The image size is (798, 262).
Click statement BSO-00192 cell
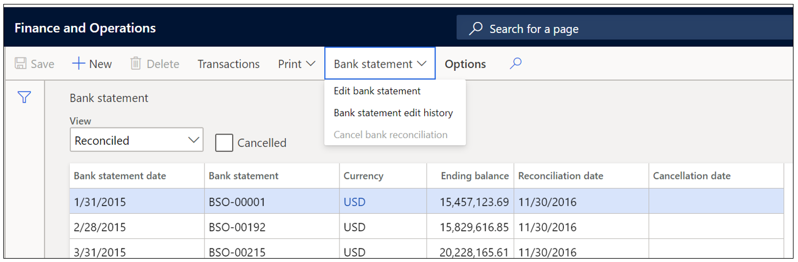tap(272, 227)
